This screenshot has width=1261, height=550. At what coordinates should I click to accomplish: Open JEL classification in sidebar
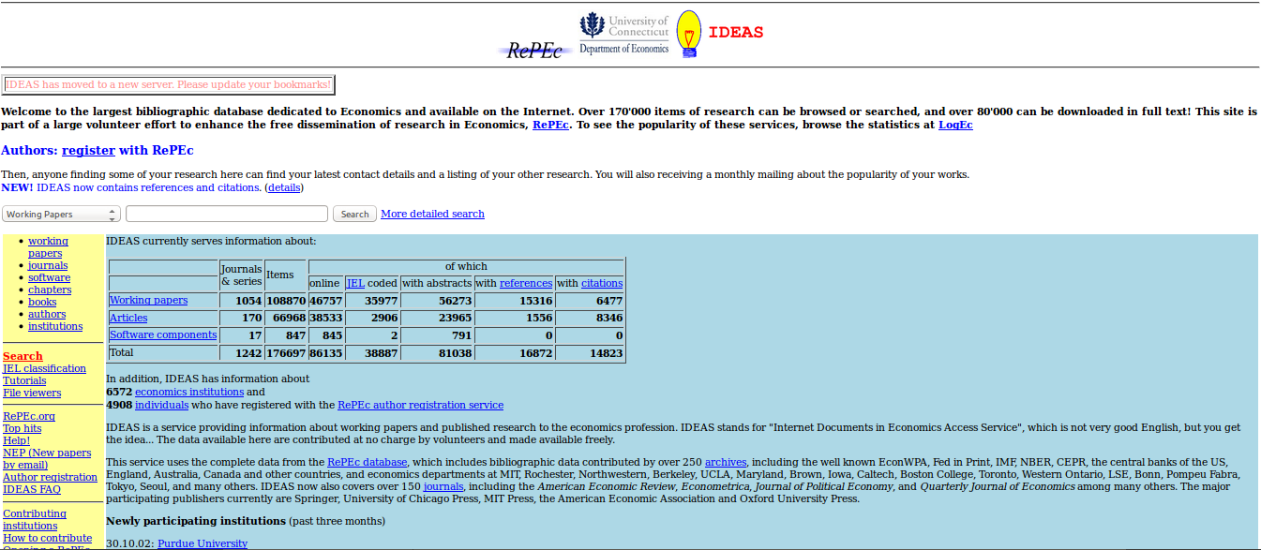(44, 368)
